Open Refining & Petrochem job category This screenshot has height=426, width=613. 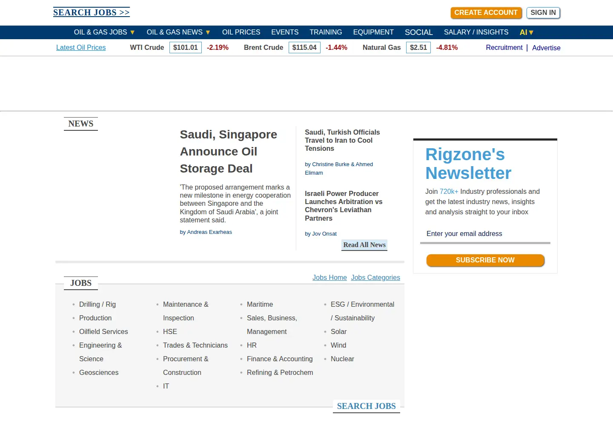point(280,373)
